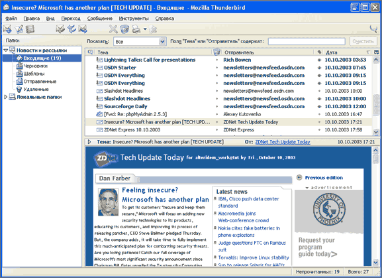Screen dimensions: 382x278
Task: Select the Входящие (19) folder
Action: coord(42,58)
